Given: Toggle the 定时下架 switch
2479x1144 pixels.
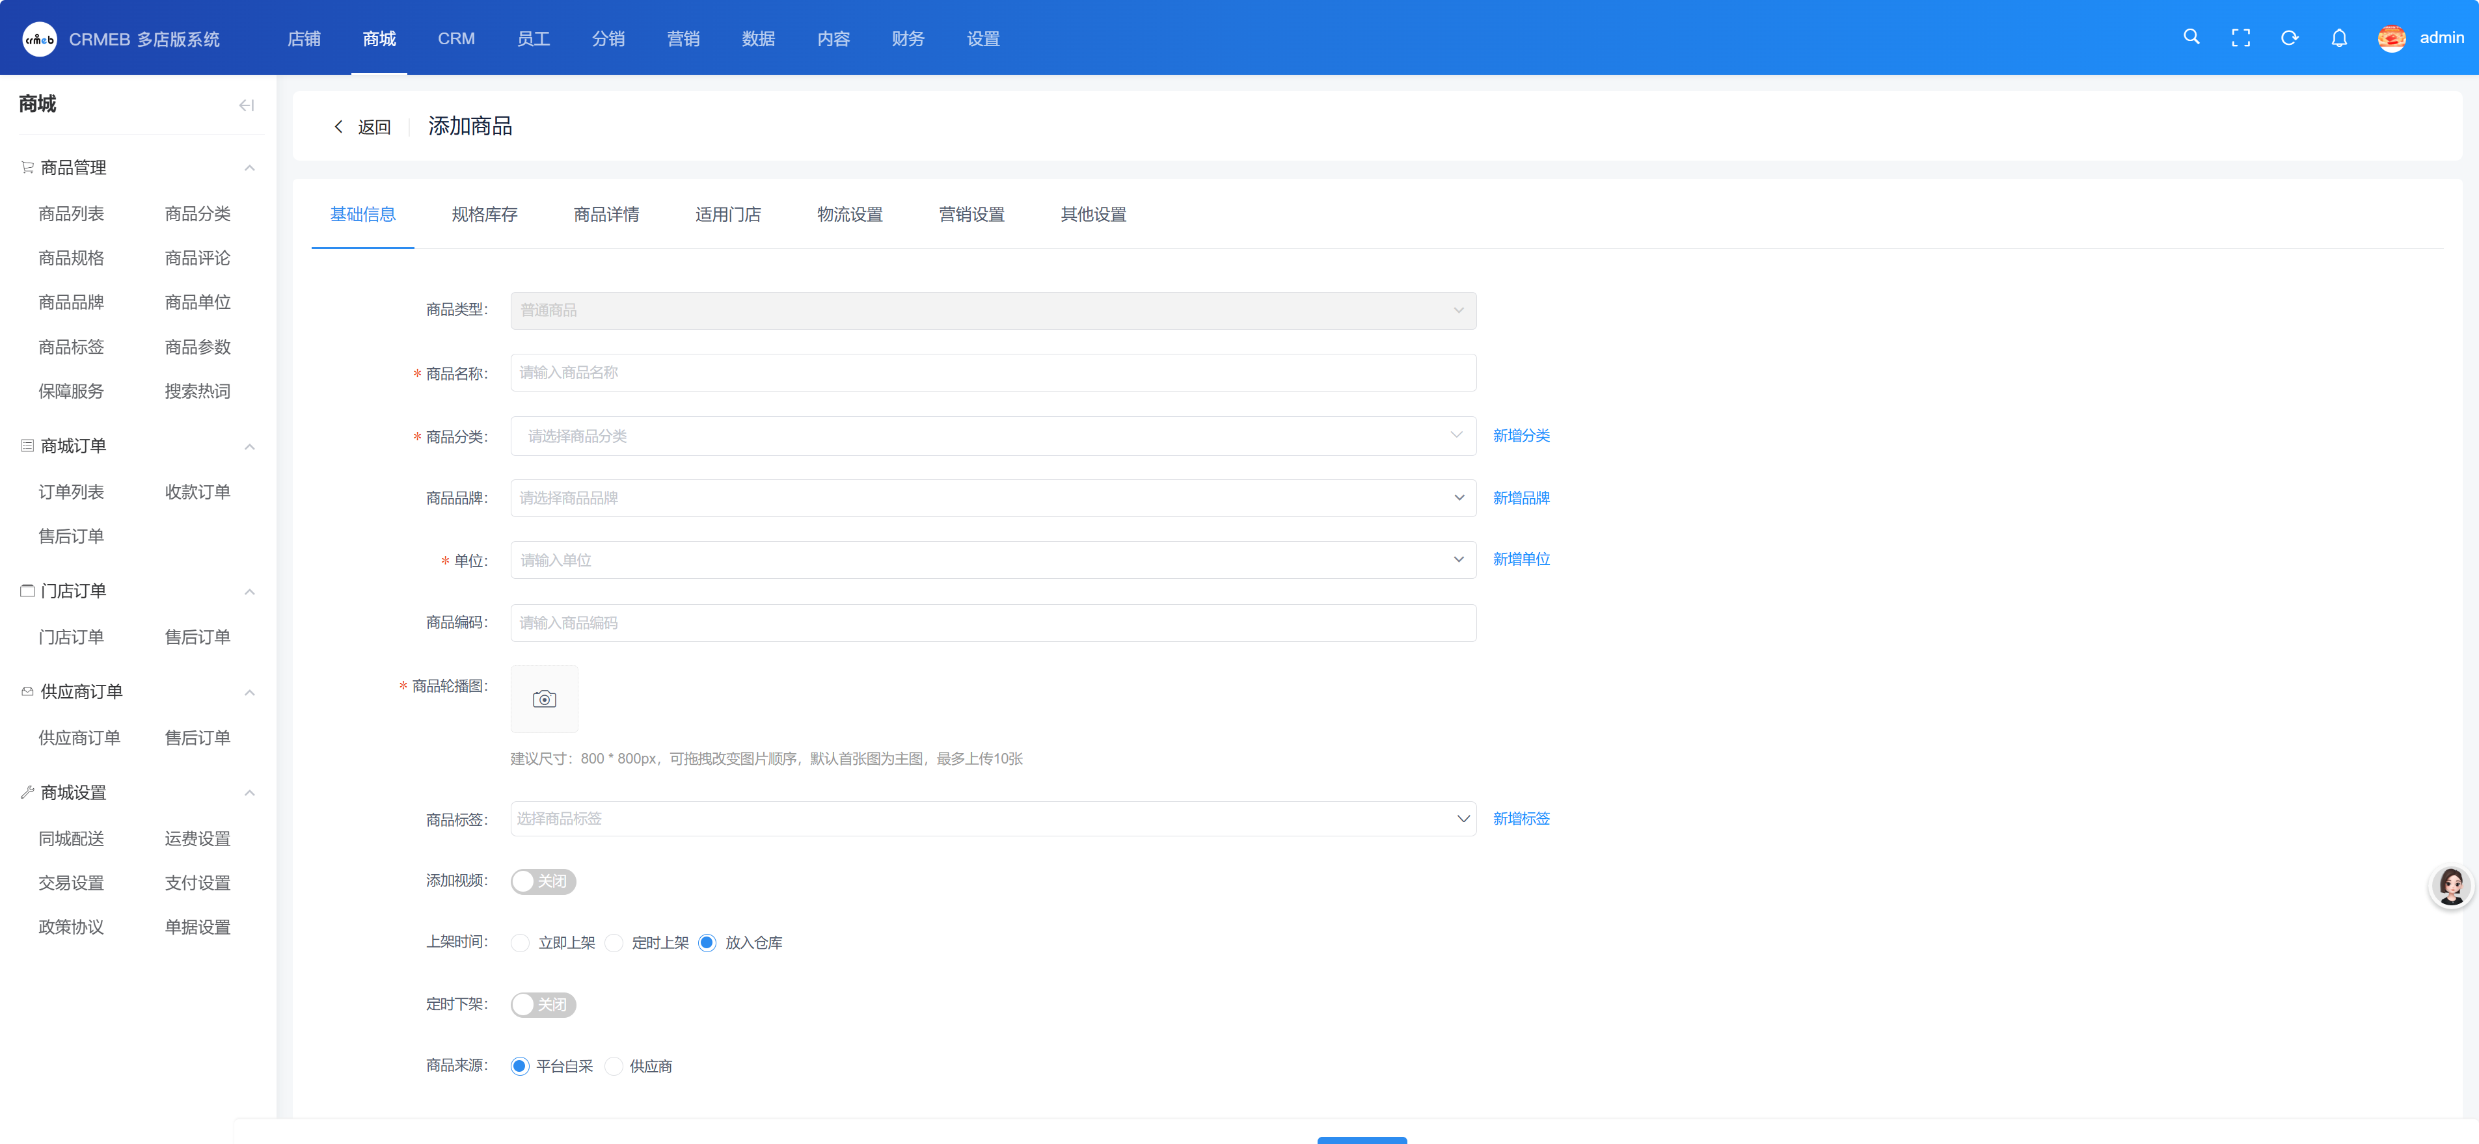Looking at the screenshot, I should tap(543, 1004).
